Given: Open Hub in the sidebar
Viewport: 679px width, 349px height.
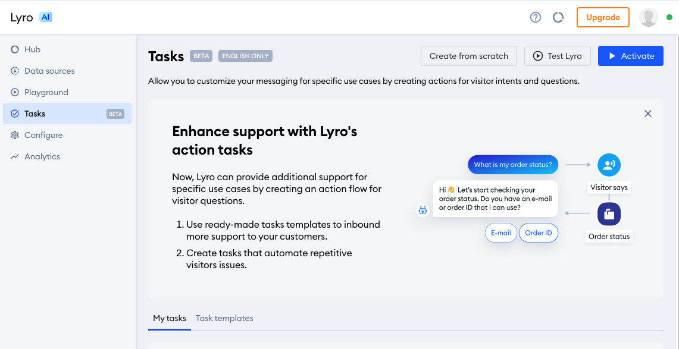Looking at the screenshot, I should [67, 49].
